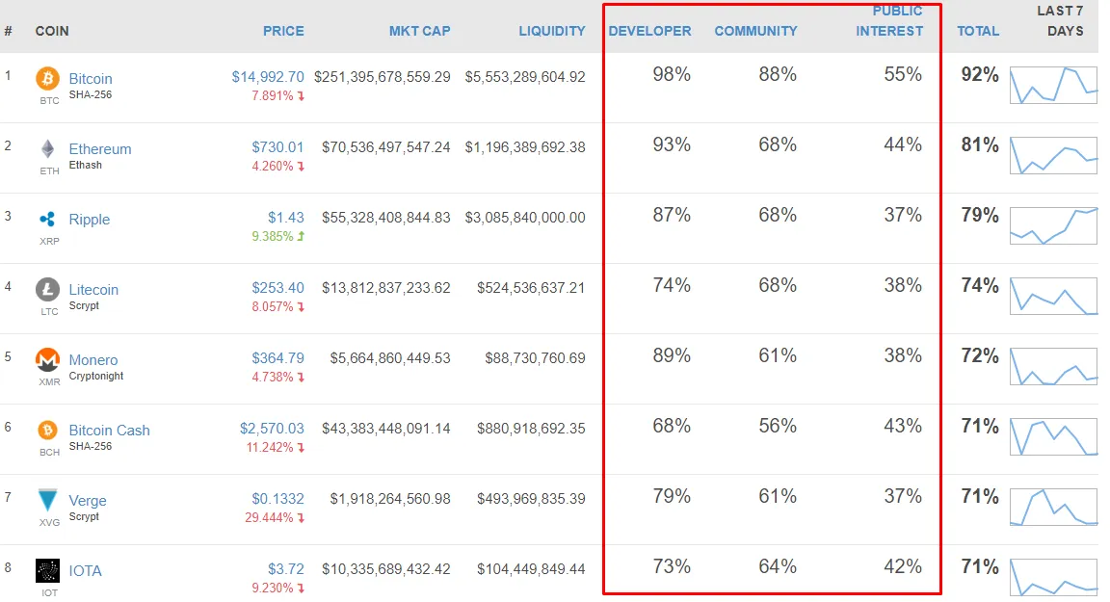Click Bitcoin Cash price $2,570.03
1110x602 pixels.
pyautogui.click(x=272, y=428)
